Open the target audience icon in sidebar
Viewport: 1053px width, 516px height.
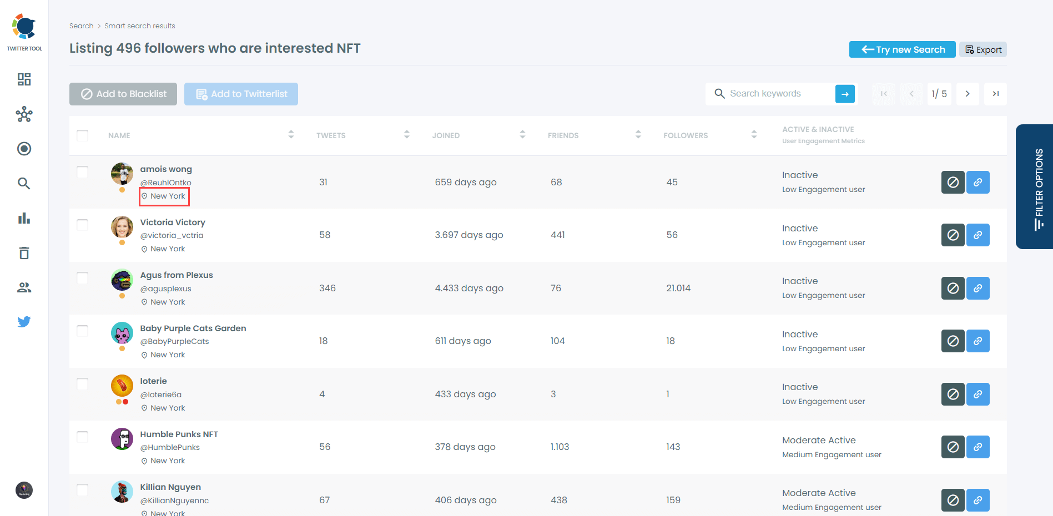tap(24, 149)
